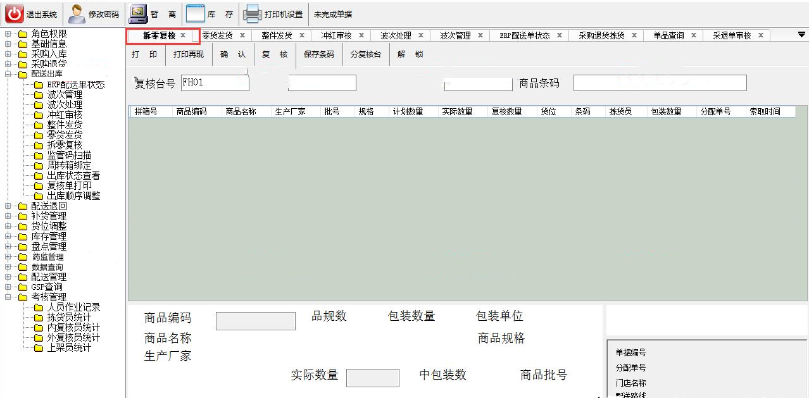
Task: Open 修改密码 via the user icon
Action: 77,13
